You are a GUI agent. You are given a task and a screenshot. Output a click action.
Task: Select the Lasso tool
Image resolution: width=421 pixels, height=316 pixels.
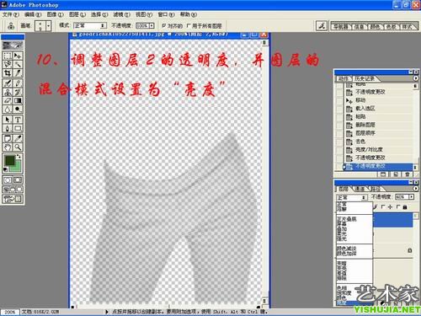8,64
